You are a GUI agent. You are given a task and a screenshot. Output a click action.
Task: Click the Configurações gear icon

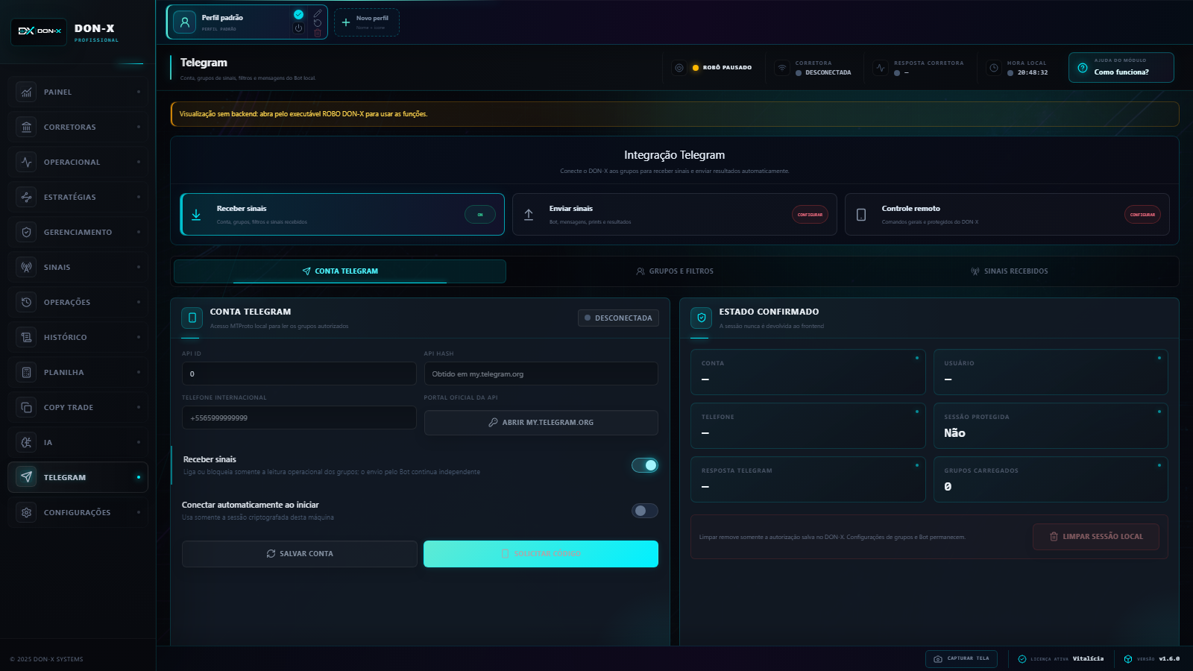(26, 512)
